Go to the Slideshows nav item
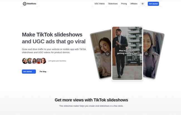 pos(113,4)
